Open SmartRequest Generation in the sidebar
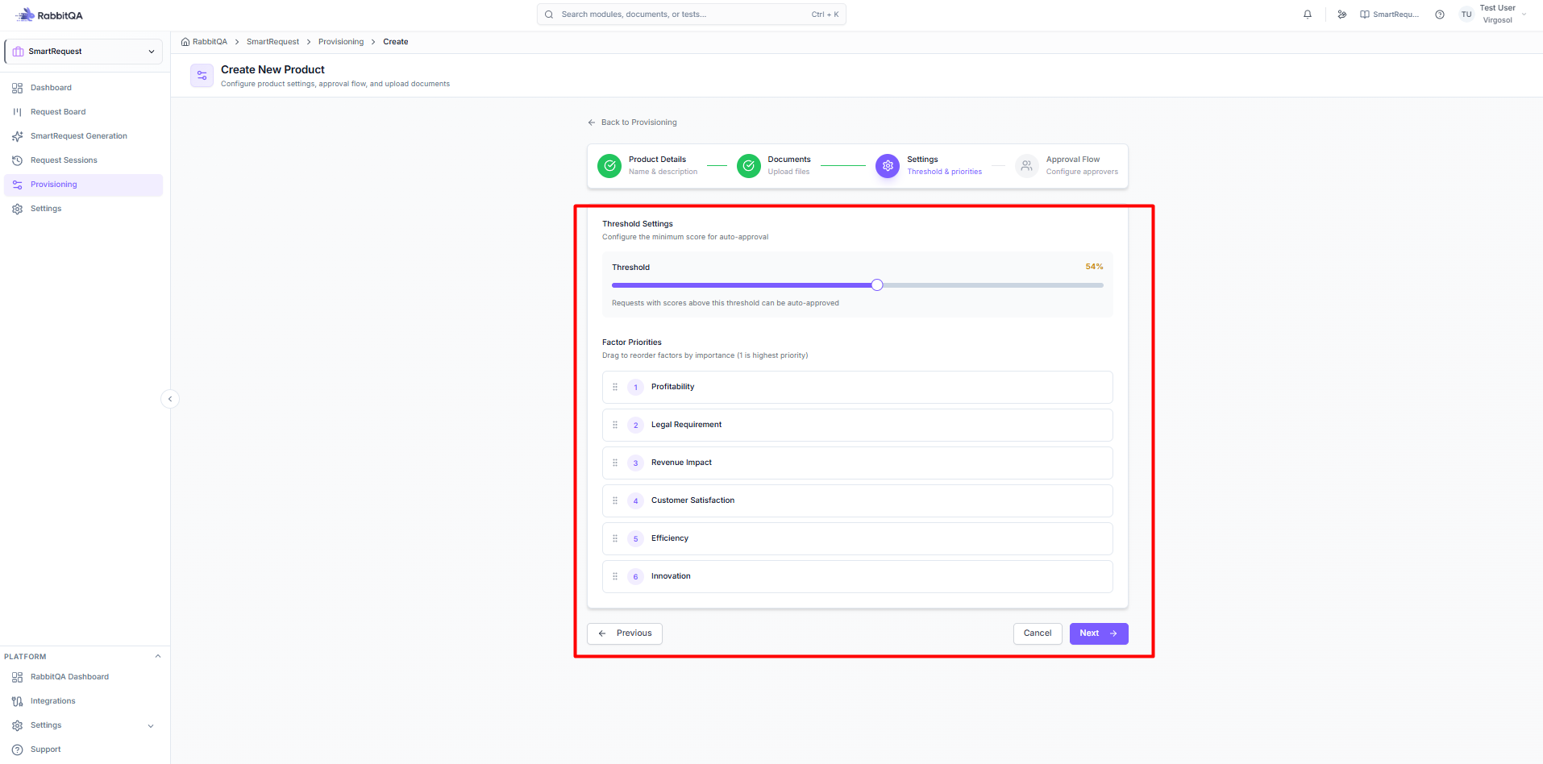 [84, 136]
